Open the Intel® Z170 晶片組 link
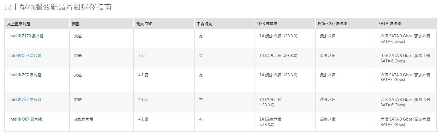Image resolution: width=439 pixels, height=135 pixels. [x=26, y=36]
